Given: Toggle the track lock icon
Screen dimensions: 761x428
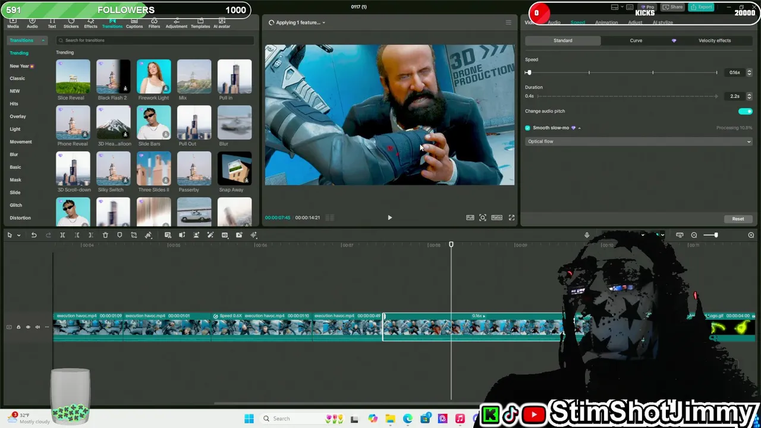Looking at the screenshot, I should [18, 327].
